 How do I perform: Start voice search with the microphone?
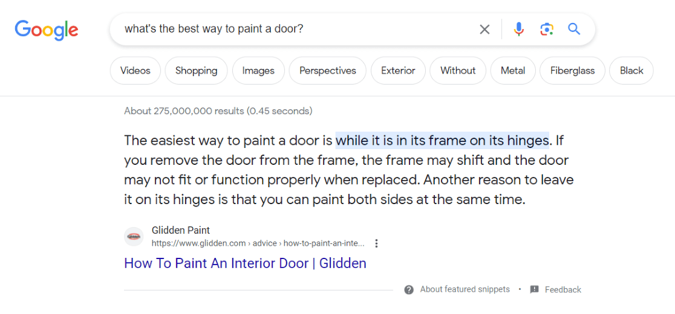coord(519,29)
